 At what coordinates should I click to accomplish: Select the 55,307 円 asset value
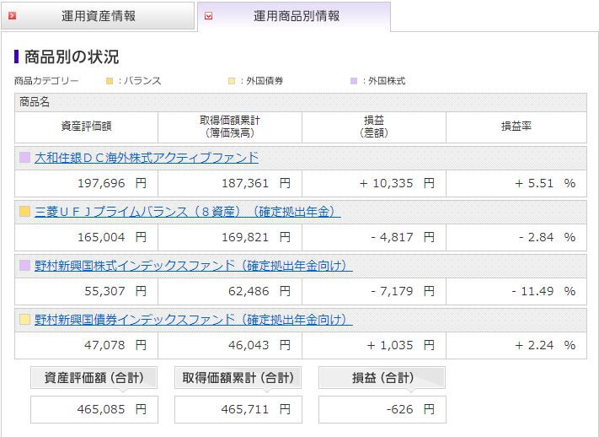click(115, 291)
